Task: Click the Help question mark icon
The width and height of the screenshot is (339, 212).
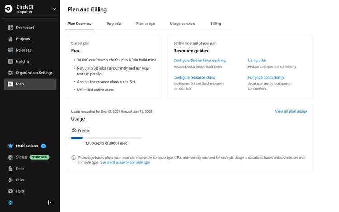Action: tap(10, 191)
